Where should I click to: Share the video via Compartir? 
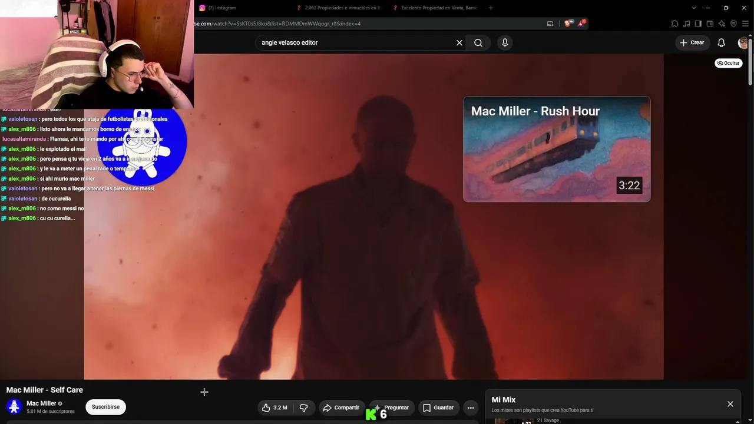(341, 408)
